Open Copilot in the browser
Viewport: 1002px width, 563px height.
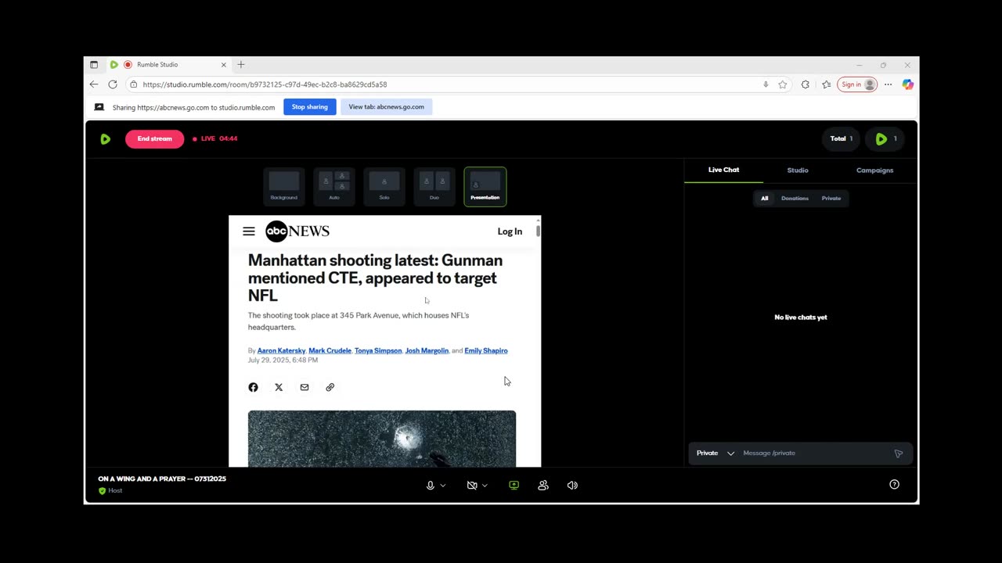(x=907, y=84)
